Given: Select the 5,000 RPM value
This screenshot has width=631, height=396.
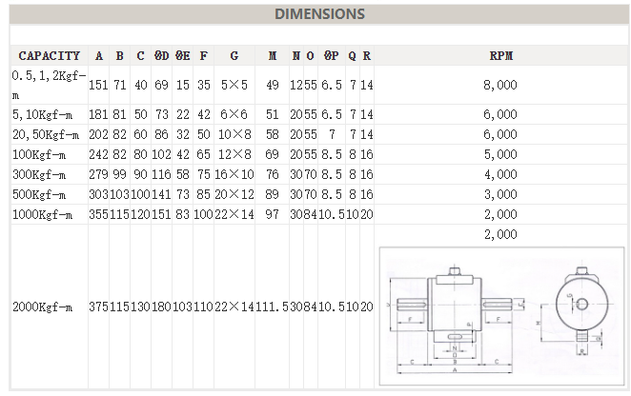Looking at the screenshot, I should point(501,154).
